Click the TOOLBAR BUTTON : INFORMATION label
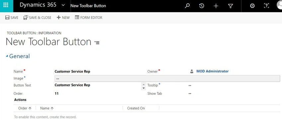This screenshot has width=282, height=120. 34,33
